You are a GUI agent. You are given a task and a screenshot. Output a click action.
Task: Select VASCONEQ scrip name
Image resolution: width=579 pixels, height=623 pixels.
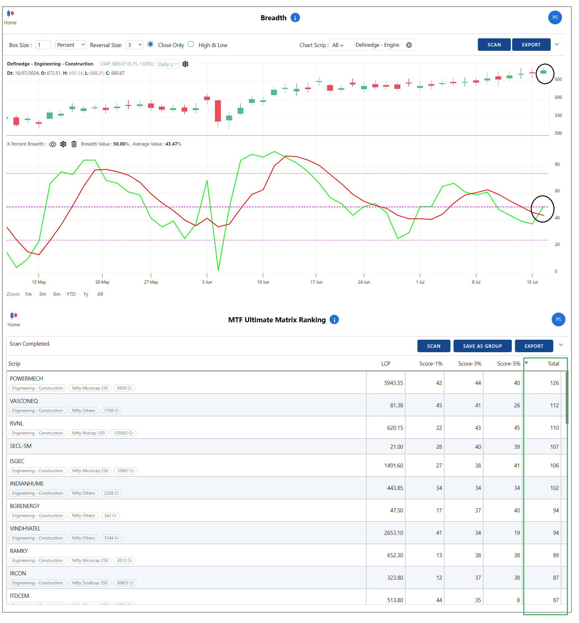click(24, 401)
